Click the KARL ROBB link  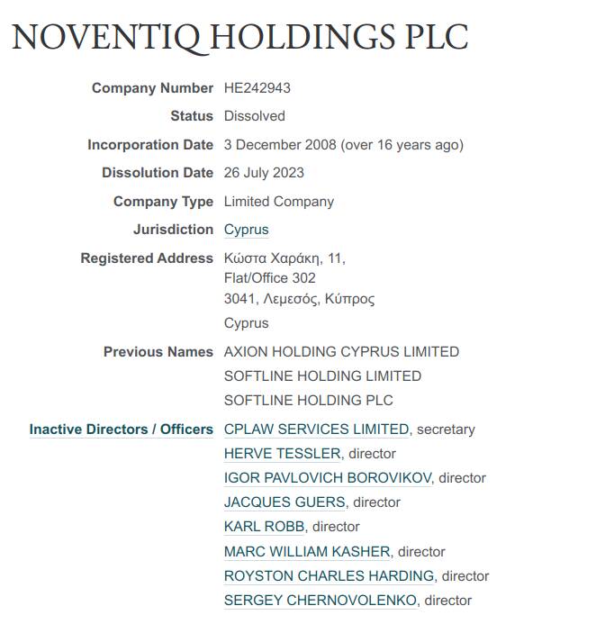click(264, 527)
